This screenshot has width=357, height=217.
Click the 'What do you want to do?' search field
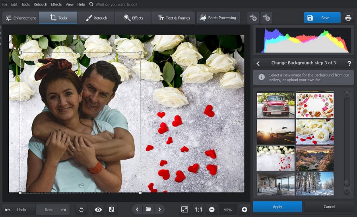tap(116, 4)
